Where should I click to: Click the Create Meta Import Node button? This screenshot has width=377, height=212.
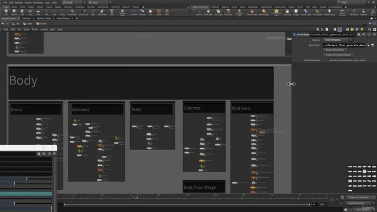(x=338, y=55)
